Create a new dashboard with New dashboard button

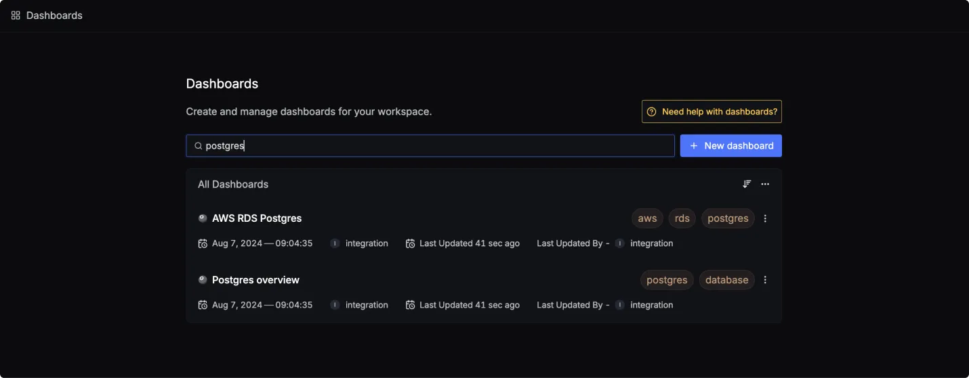tap(730, 145)
